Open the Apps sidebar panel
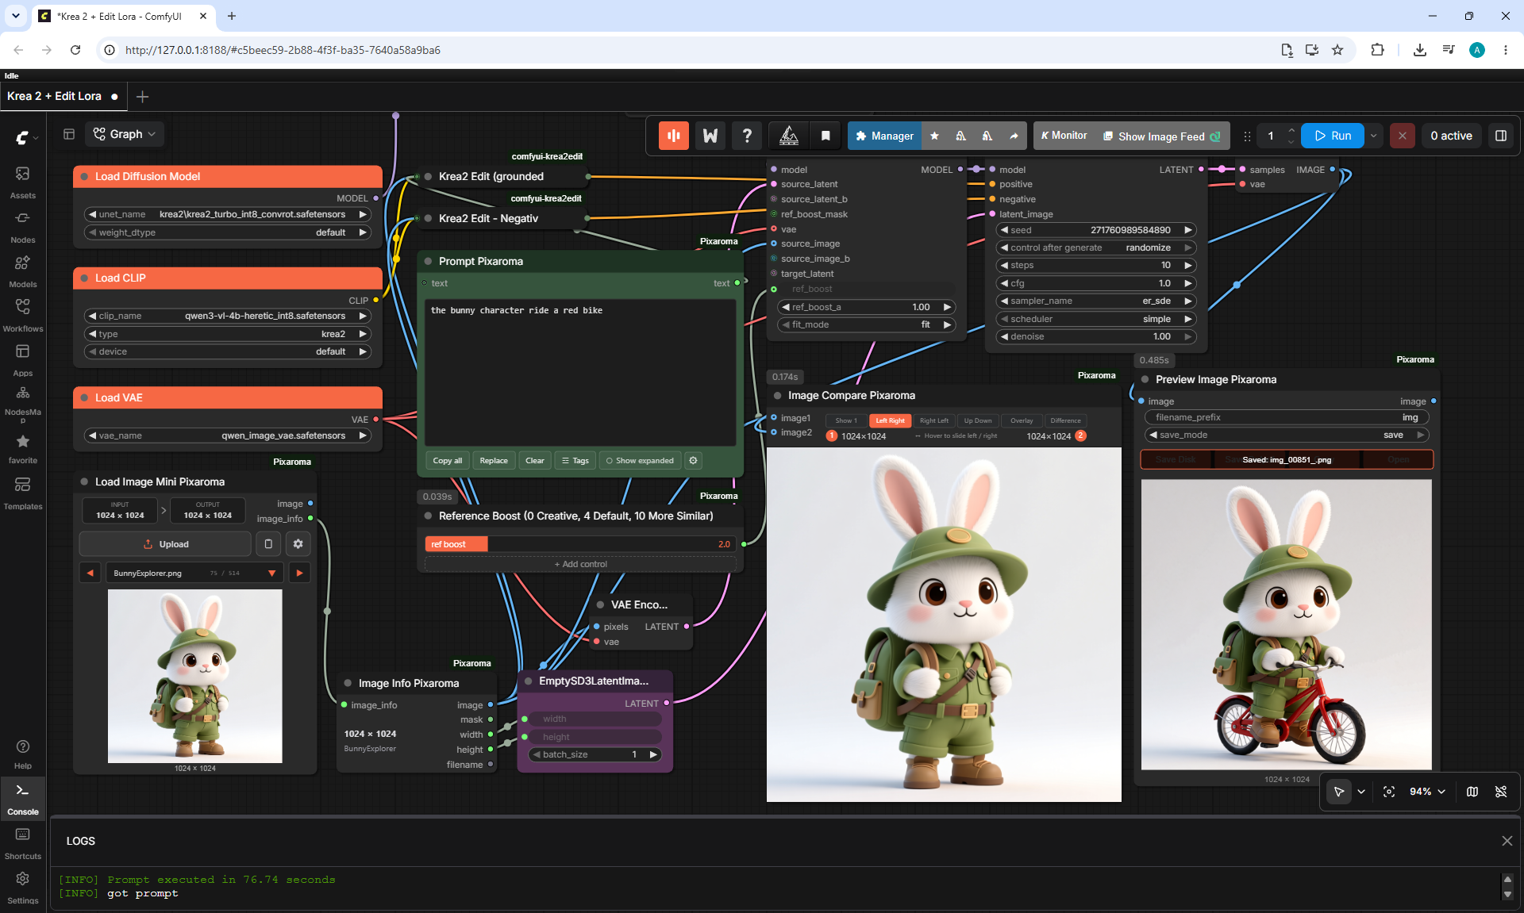Image resolution: width=1524 pixels, height=913 pixels. click(x=22, y=359)
